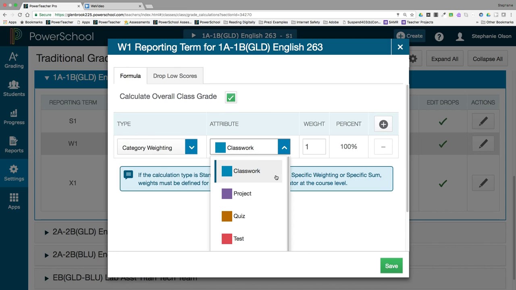This screenshot has height=290, width=516.
Task: Click the Quiz orange color swatch
Action: coord(227,216)
